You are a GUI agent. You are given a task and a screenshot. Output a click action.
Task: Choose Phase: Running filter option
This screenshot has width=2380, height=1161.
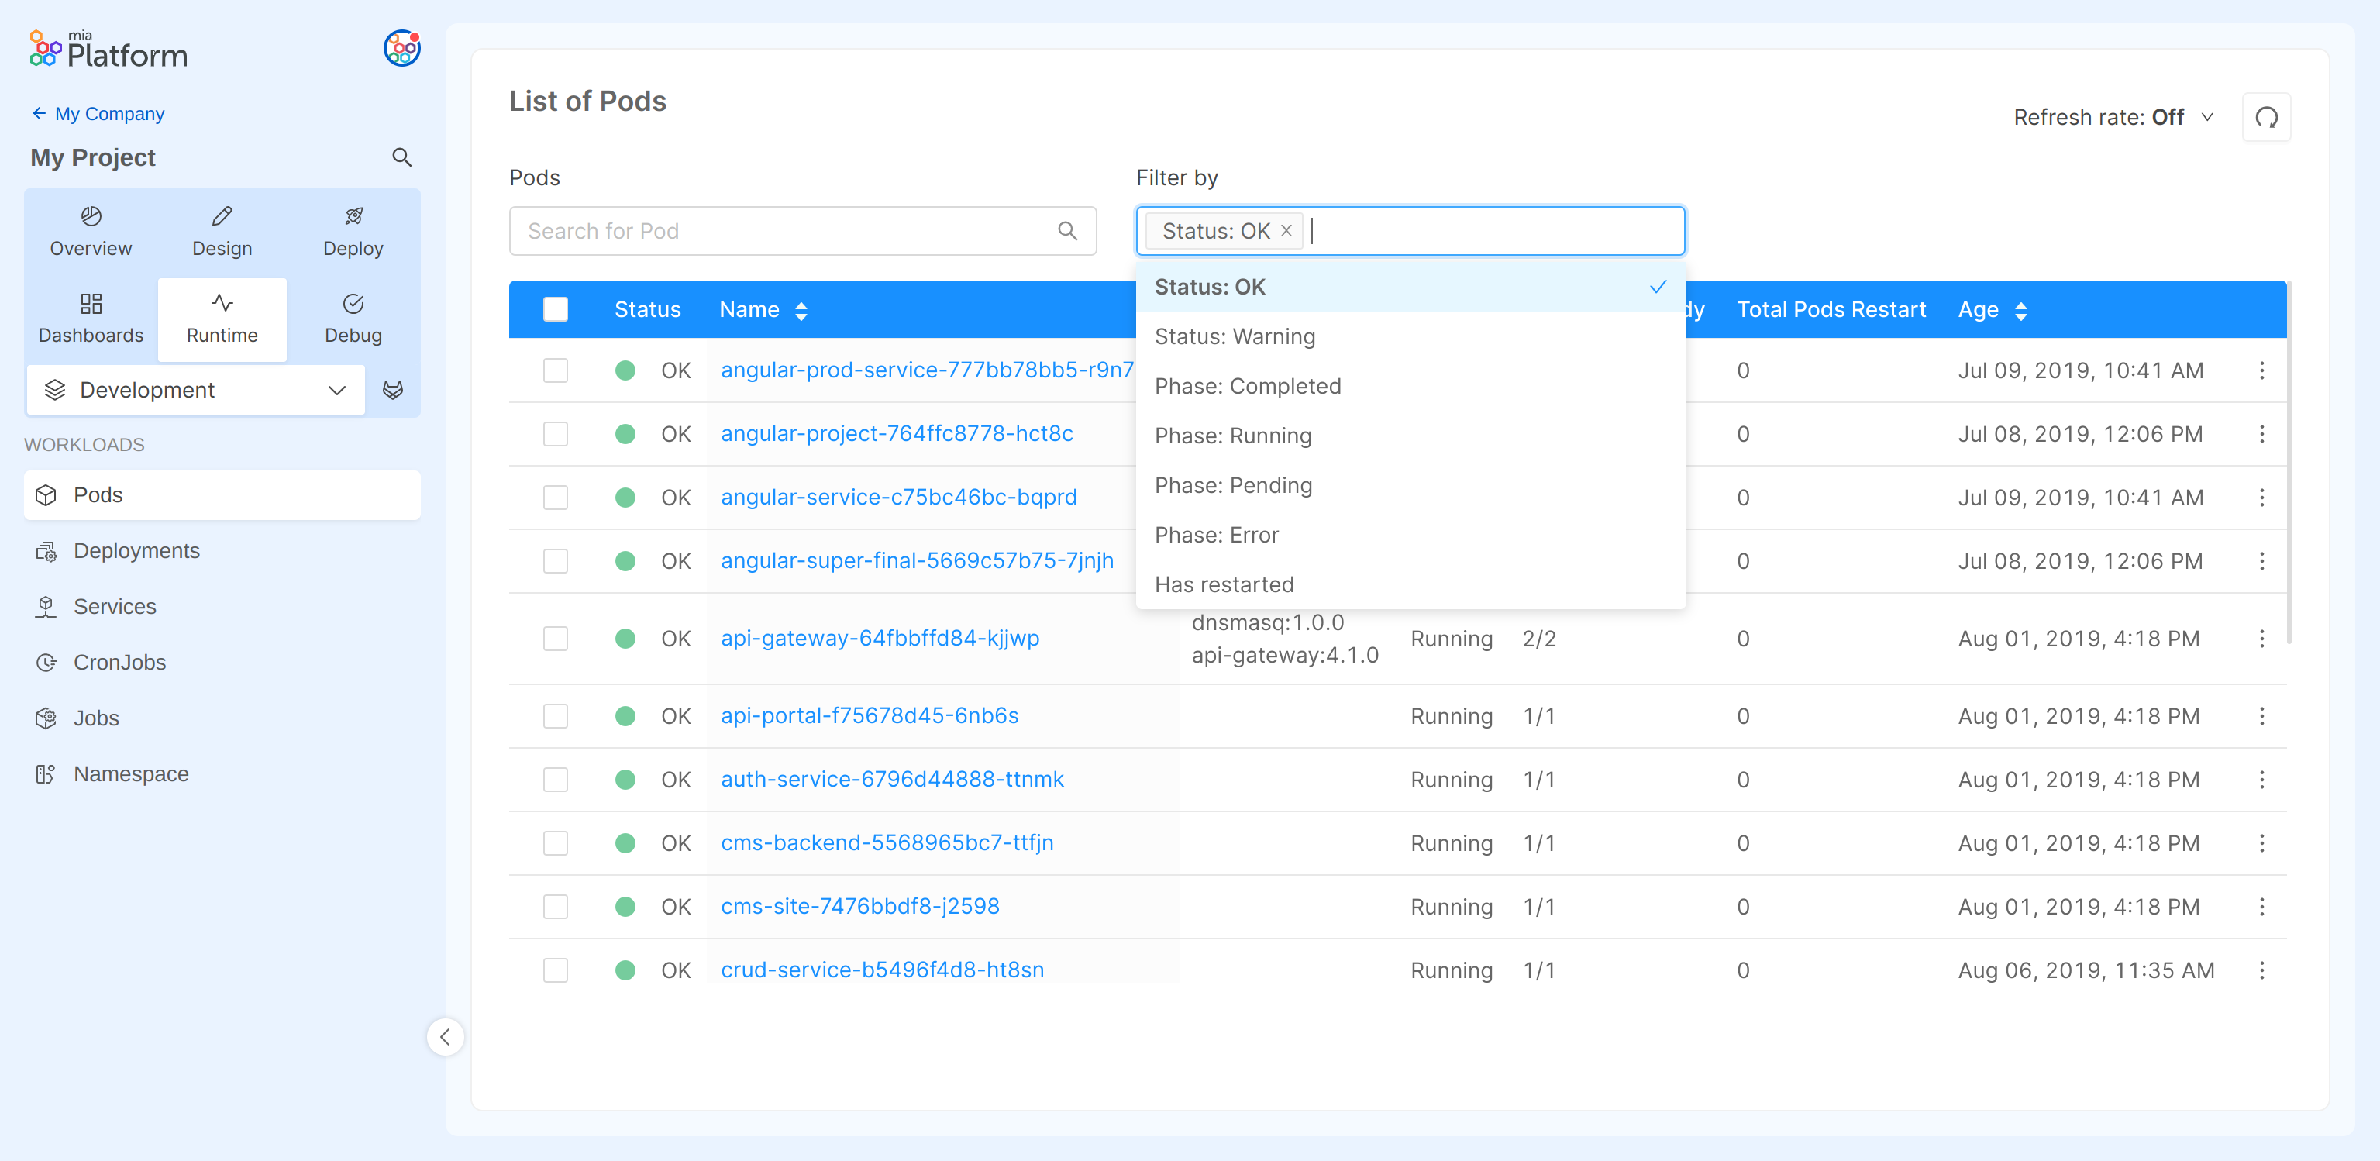click(1232, 436)
